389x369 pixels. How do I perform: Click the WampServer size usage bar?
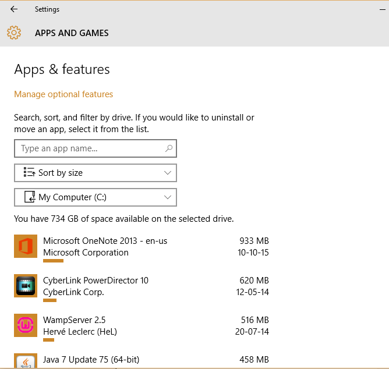tap(48, 340)
